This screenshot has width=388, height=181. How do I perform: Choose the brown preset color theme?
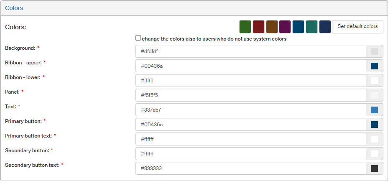[x=272, y=27]
